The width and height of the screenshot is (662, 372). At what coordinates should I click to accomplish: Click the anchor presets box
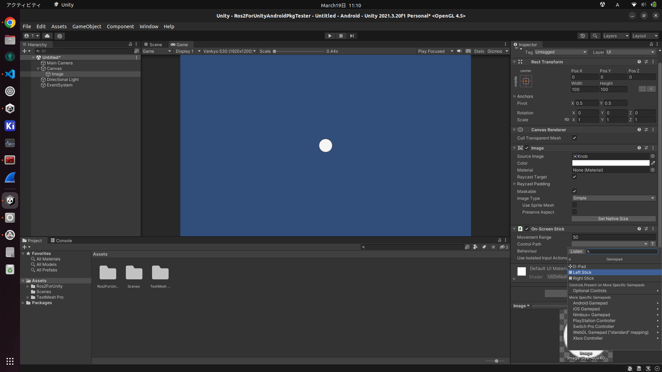point(526,81)
